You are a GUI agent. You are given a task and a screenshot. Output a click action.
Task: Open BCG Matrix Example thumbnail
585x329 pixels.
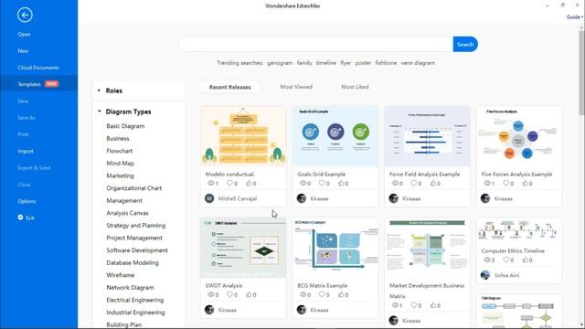click(x=335, y=248)
